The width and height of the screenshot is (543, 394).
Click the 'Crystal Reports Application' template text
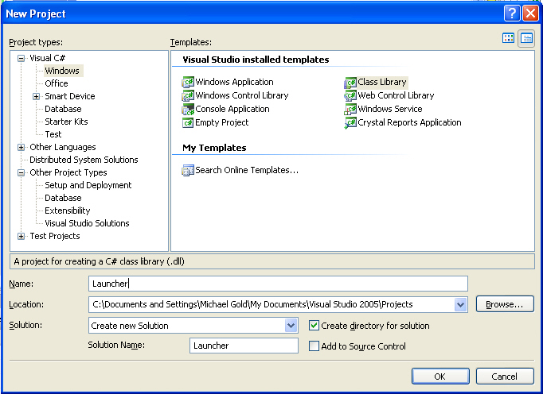pyautogui.click(x=410, y=122)
